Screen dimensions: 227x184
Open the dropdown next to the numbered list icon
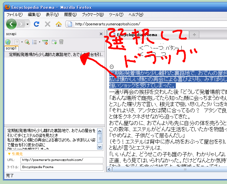pyautogui.click(x=39, y=42)
